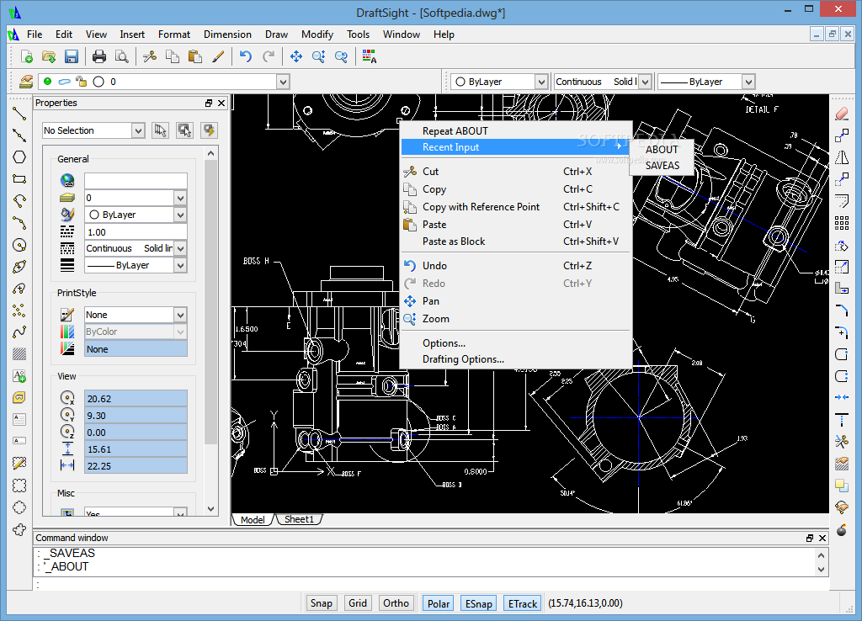Image resolution: width=862 pixels, height=621 pixels.
Task: Select the Polygon draw tool
Action: [x=19, y=157]
